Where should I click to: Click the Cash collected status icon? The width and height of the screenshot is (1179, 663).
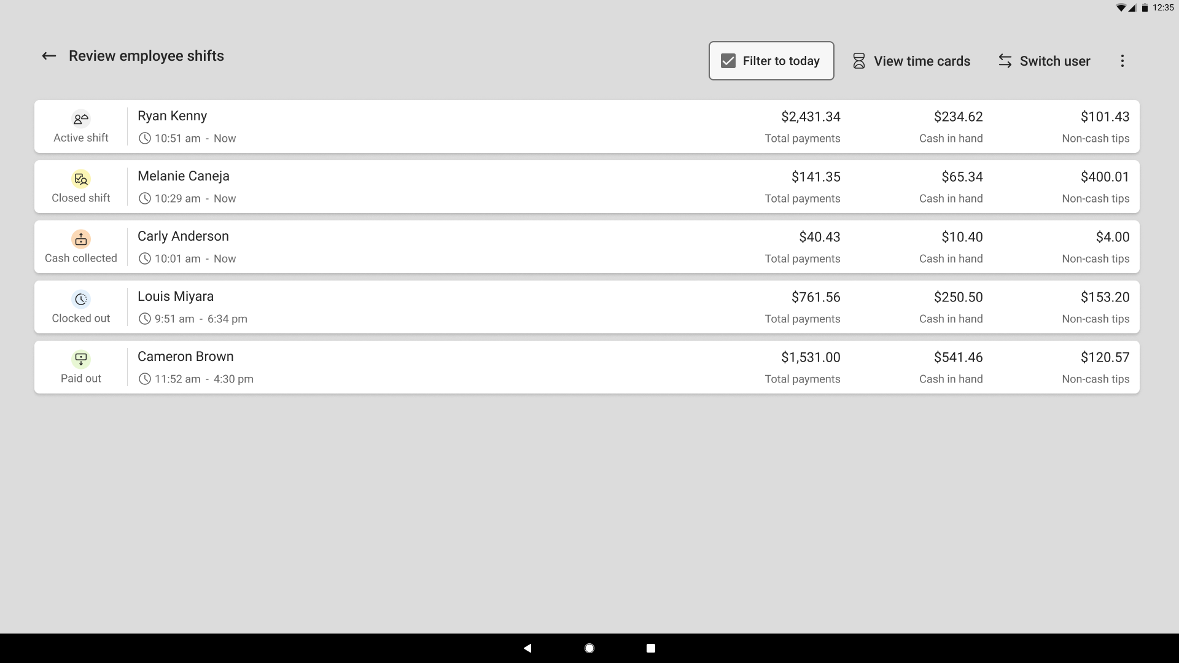(x=81, y=239)
